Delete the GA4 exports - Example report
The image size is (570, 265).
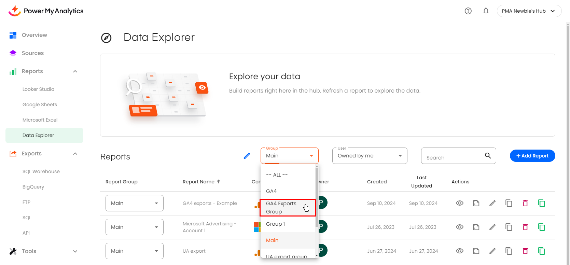pos(525,203)
